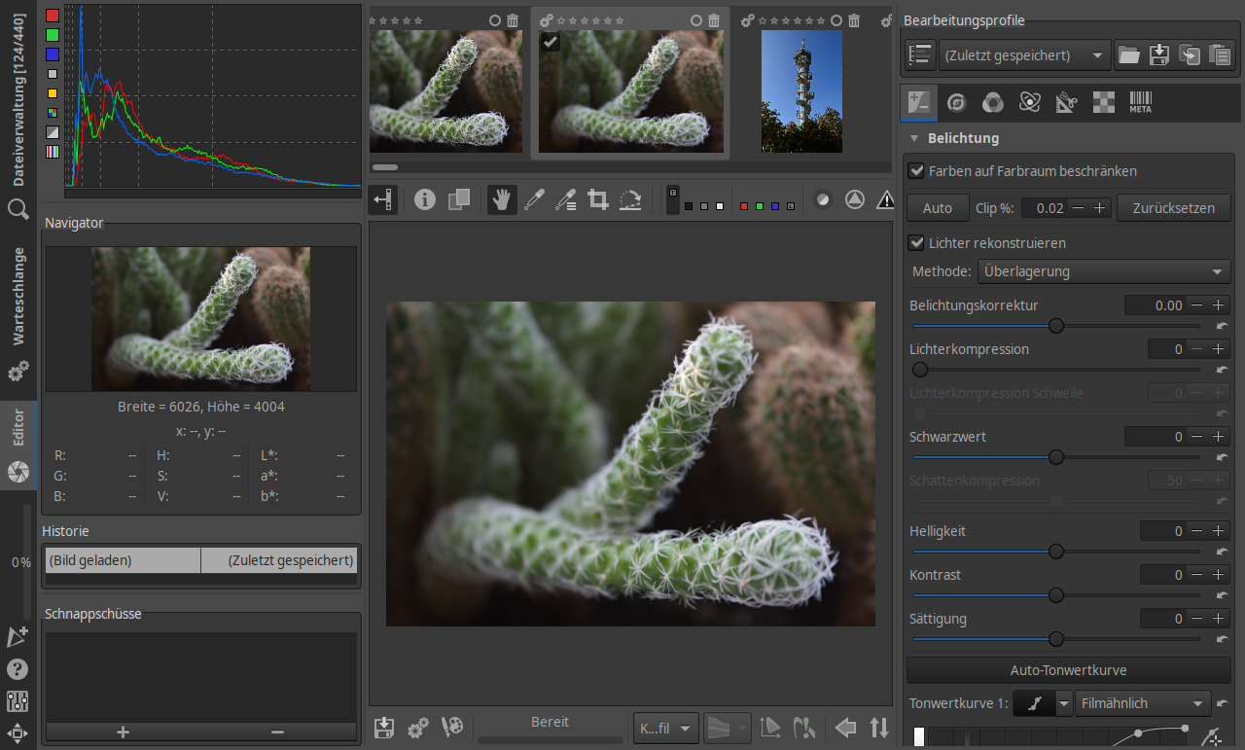Screen dimensions: 1245x750
Task: Remove a snapshot with the minus button
Action: pyautogui.click(x=278, y=732)
